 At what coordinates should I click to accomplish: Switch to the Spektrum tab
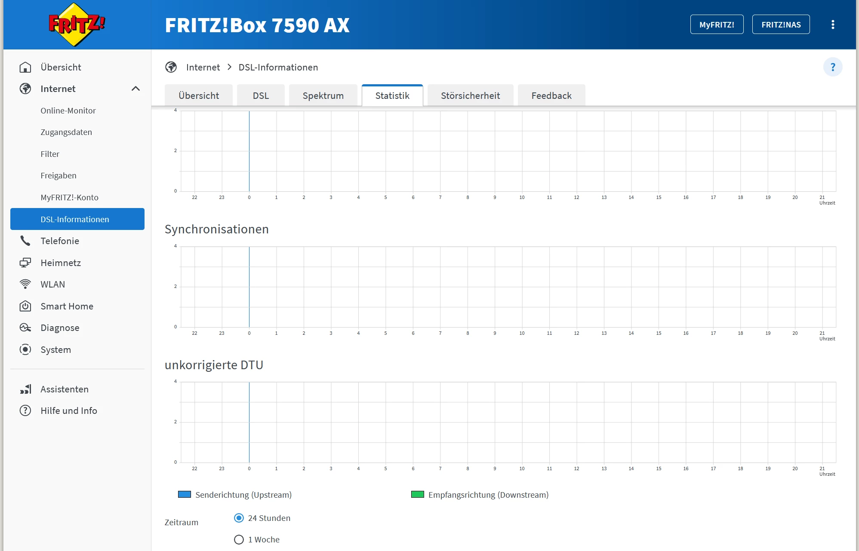coord(323,95)
